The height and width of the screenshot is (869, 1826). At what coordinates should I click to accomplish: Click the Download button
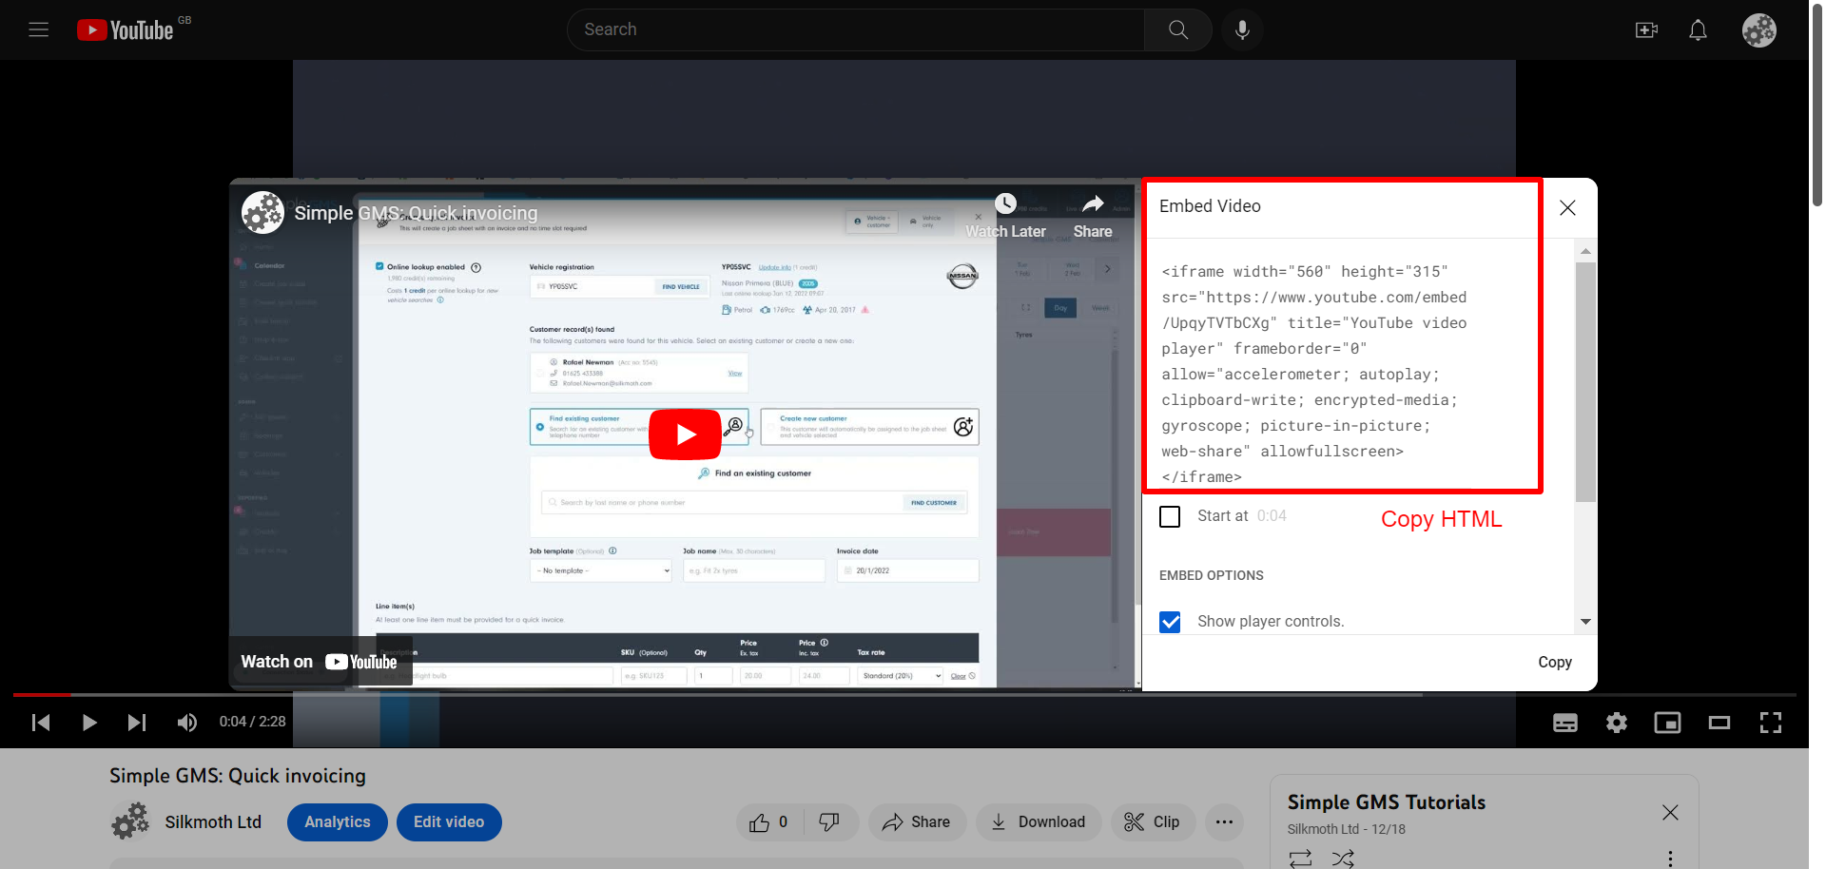tap(1039, 822)
